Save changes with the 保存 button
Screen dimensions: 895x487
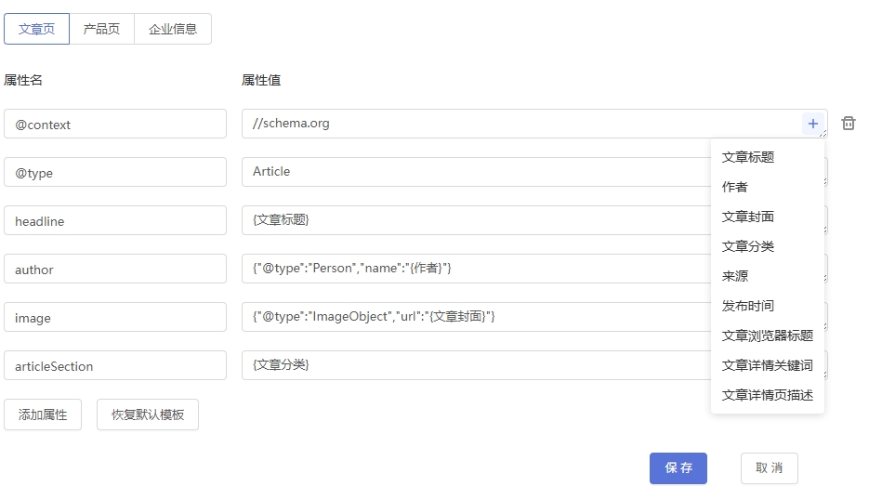678,468
